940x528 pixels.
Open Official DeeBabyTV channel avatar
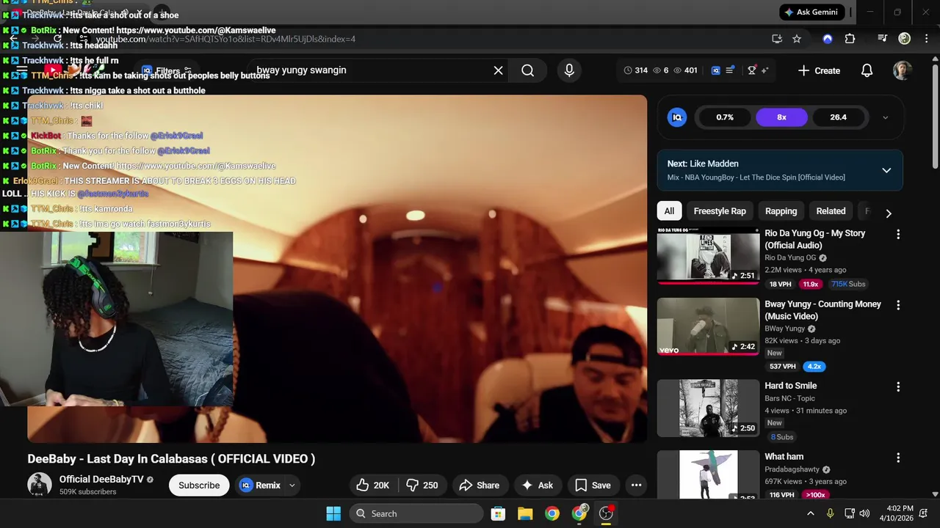40,485
